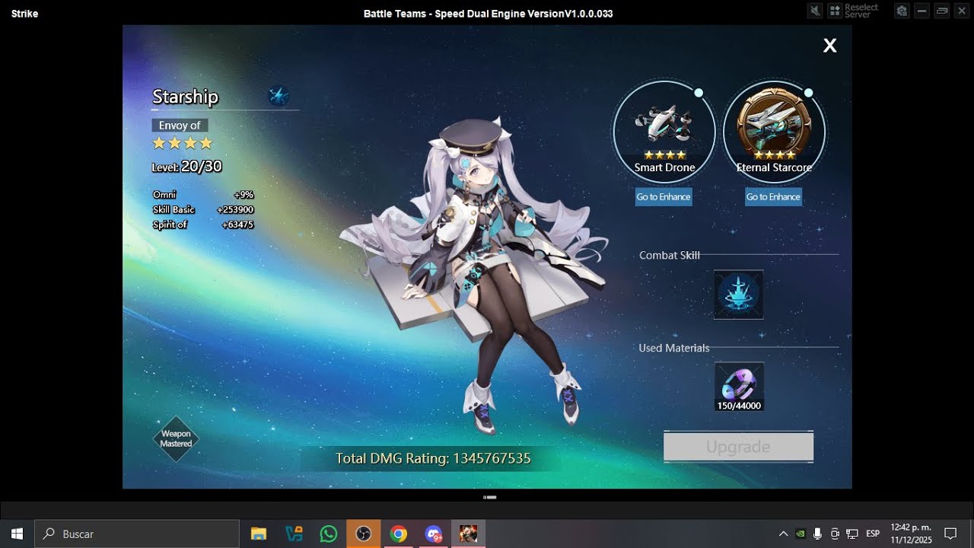Go to Enhance under Eternal Starcore
This screenshot has width=974, height=548.
click(773, 197)
